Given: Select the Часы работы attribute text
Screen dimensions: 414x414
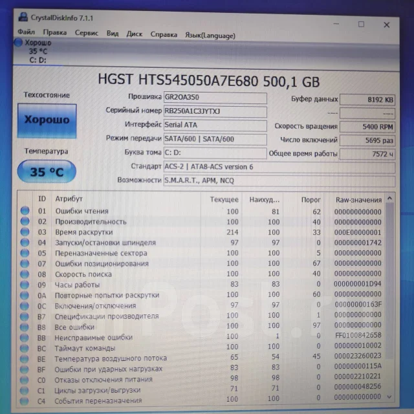Looking at the screenshot, I should pyautogui.click(x=77, y=285).
